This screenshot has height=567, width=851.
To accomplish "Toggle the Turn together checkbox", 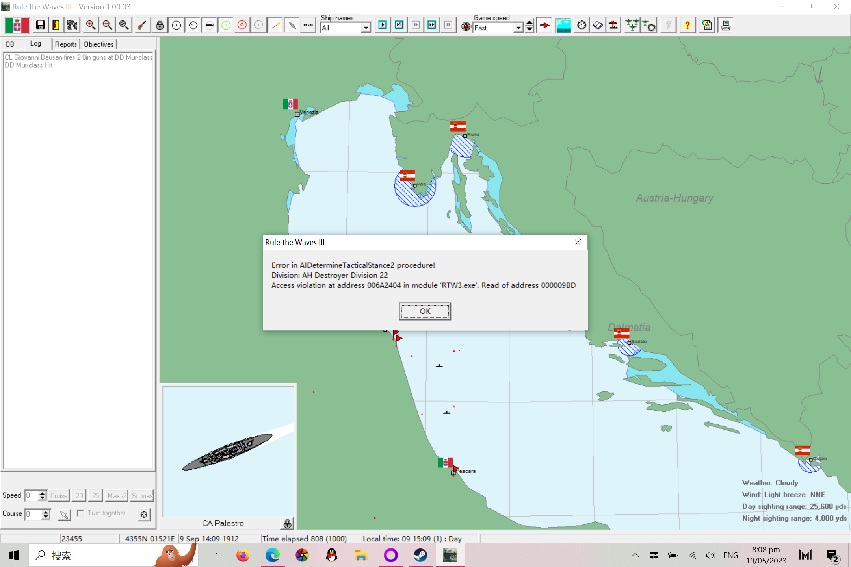I will click(x=80, y=513).
